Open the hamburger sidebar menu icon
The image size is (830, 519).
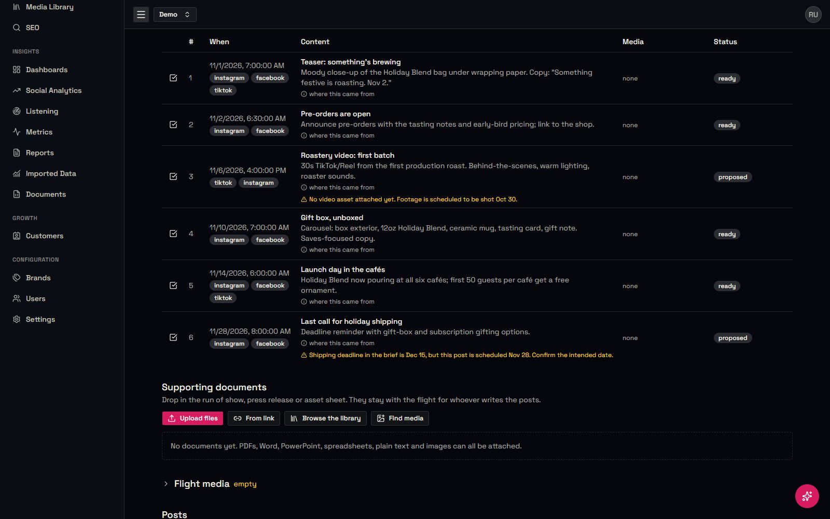click(141, 15)
